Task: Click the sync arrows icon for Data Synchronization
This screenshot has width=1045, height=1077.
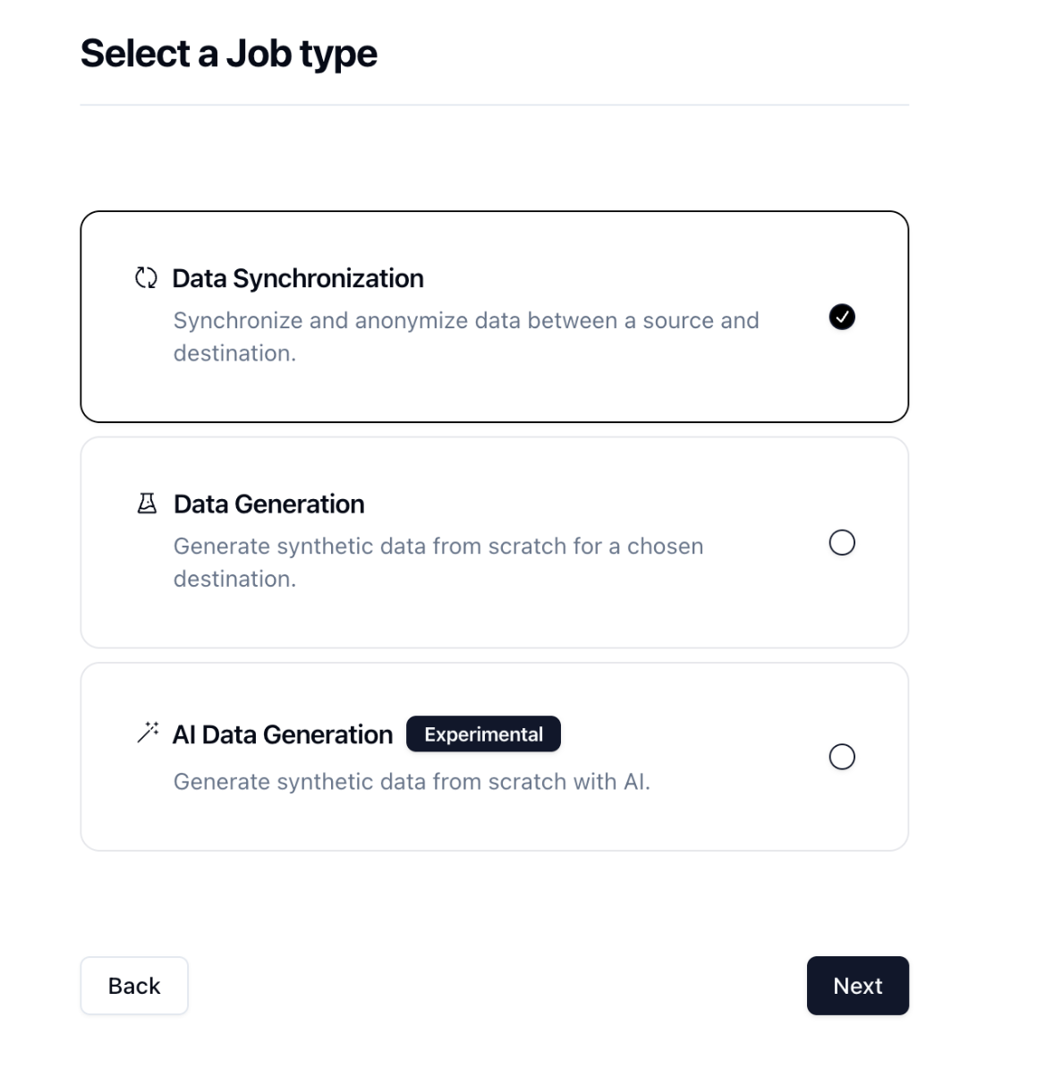Action: (x=146, y=278)
